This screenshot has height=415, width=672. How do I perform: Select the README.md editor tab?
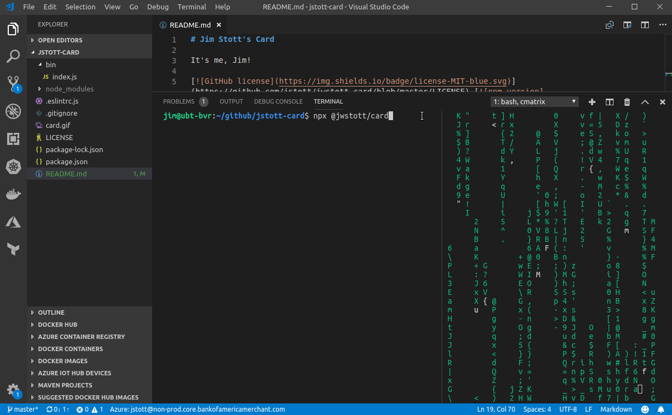[190, 25]
